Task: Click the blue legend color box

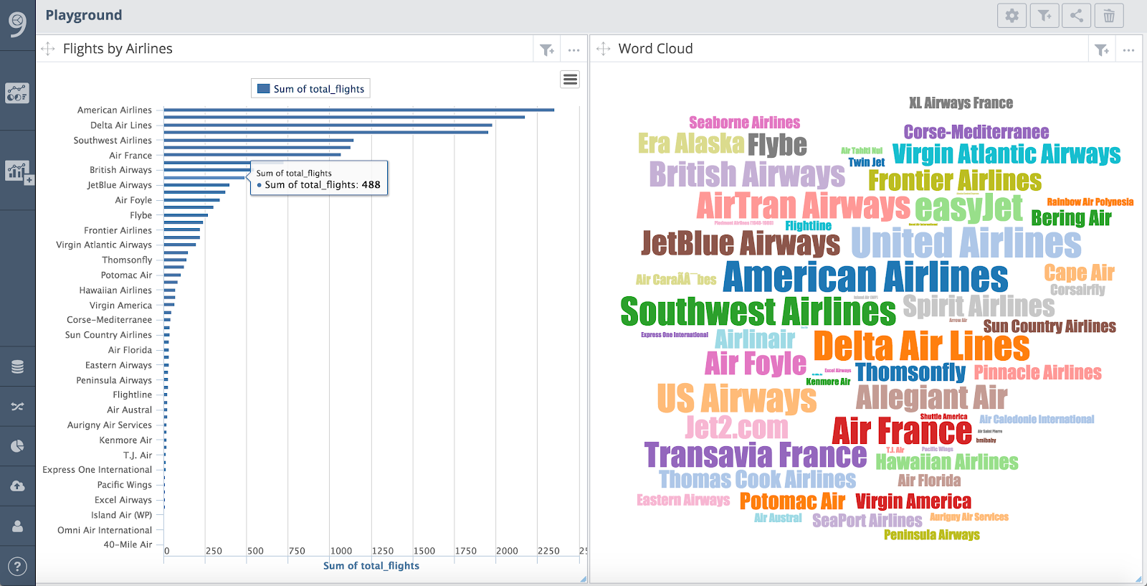Action: [263, 89]
